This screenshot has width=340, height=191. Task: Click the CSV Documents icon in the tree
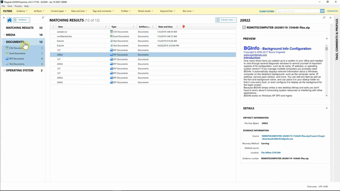[x=7, y=48]
